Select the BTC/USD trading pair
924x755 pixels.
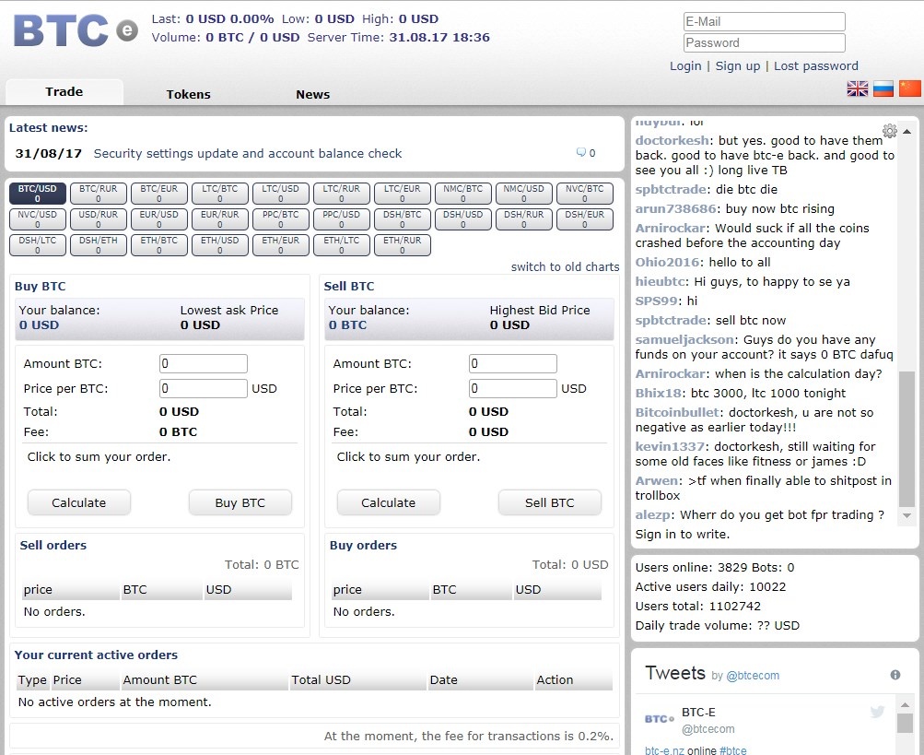click(38, 194)
